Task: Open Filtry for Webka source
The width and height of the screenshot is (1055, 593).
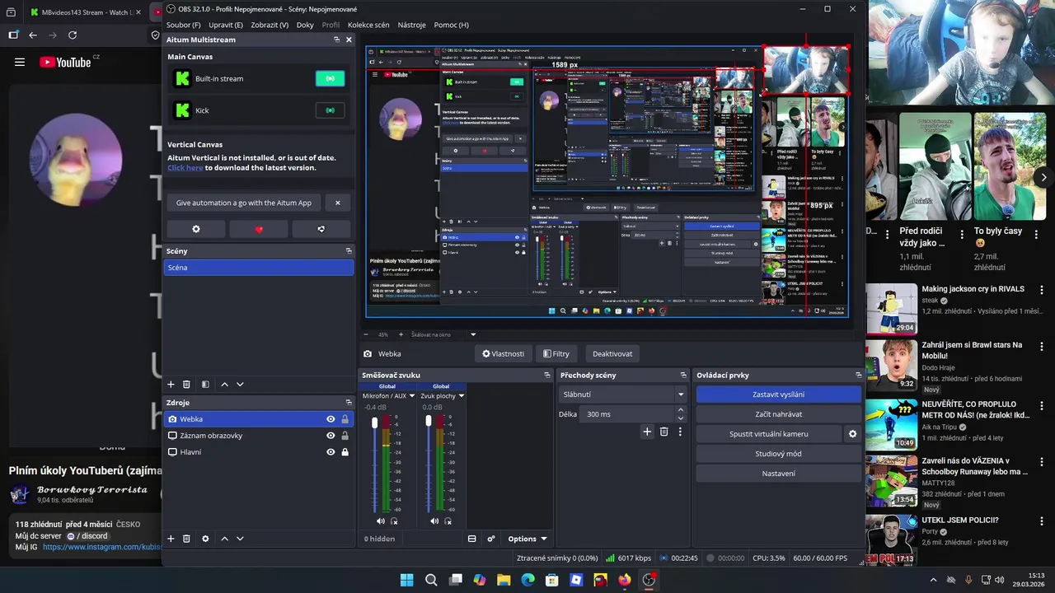Action: (x=556, y=354)
